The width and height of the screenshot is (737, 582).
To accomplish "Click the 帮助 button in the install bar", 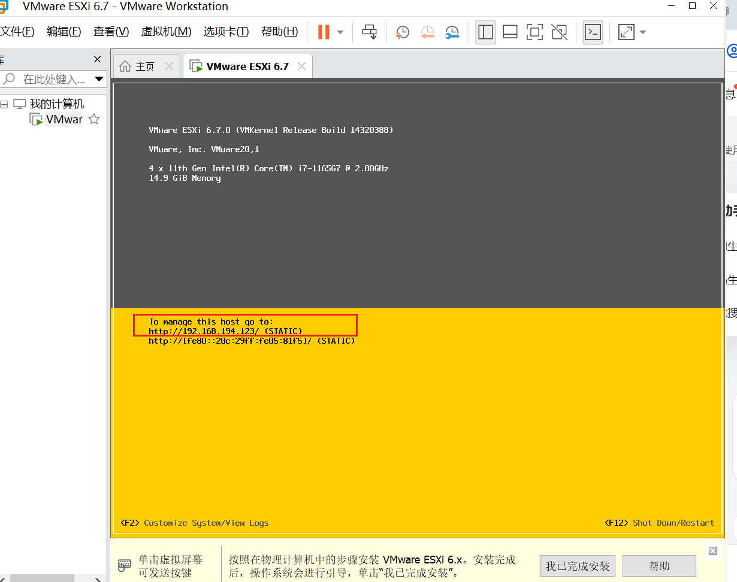I will (x=659, y=566).
